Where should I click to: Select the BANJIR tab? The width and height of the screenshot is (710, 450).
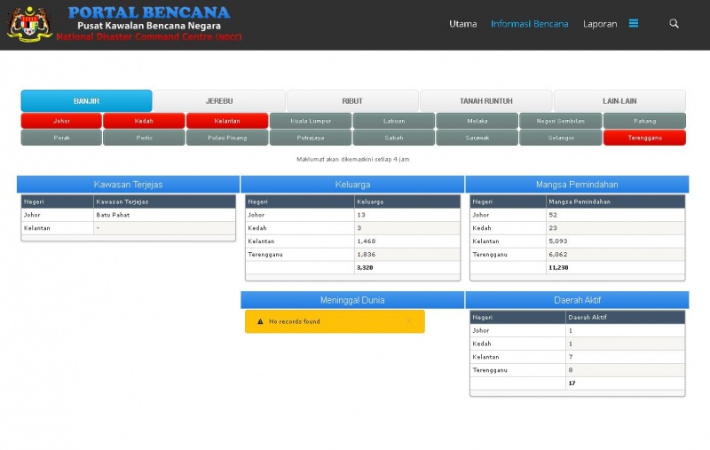pyautogui.click(x=86, y=100)
